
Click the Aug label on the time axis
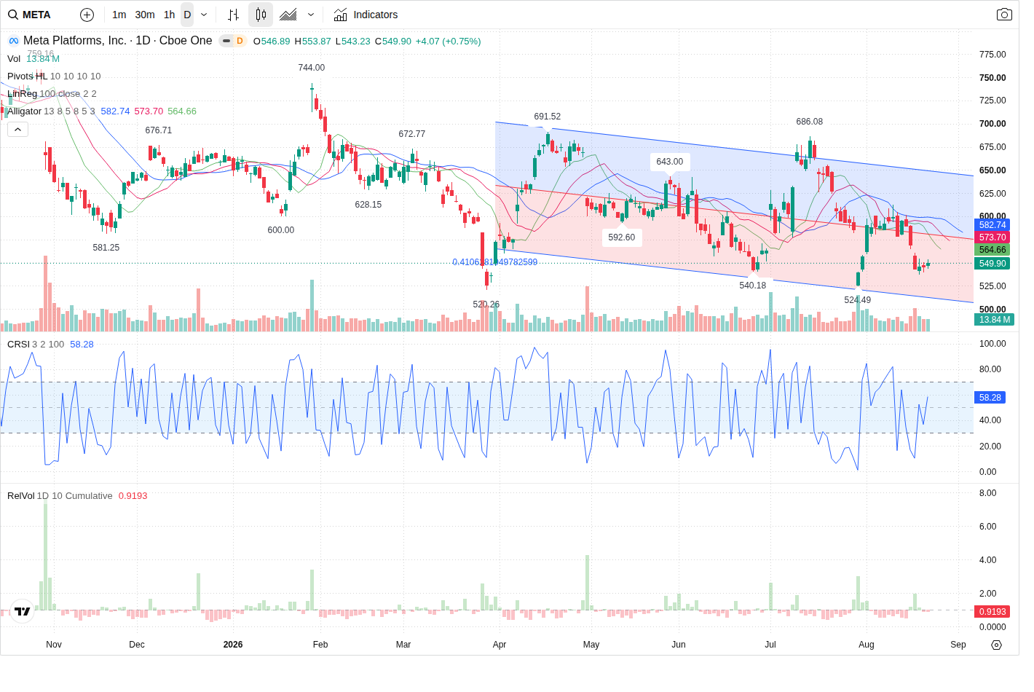(x=867, y=645)
